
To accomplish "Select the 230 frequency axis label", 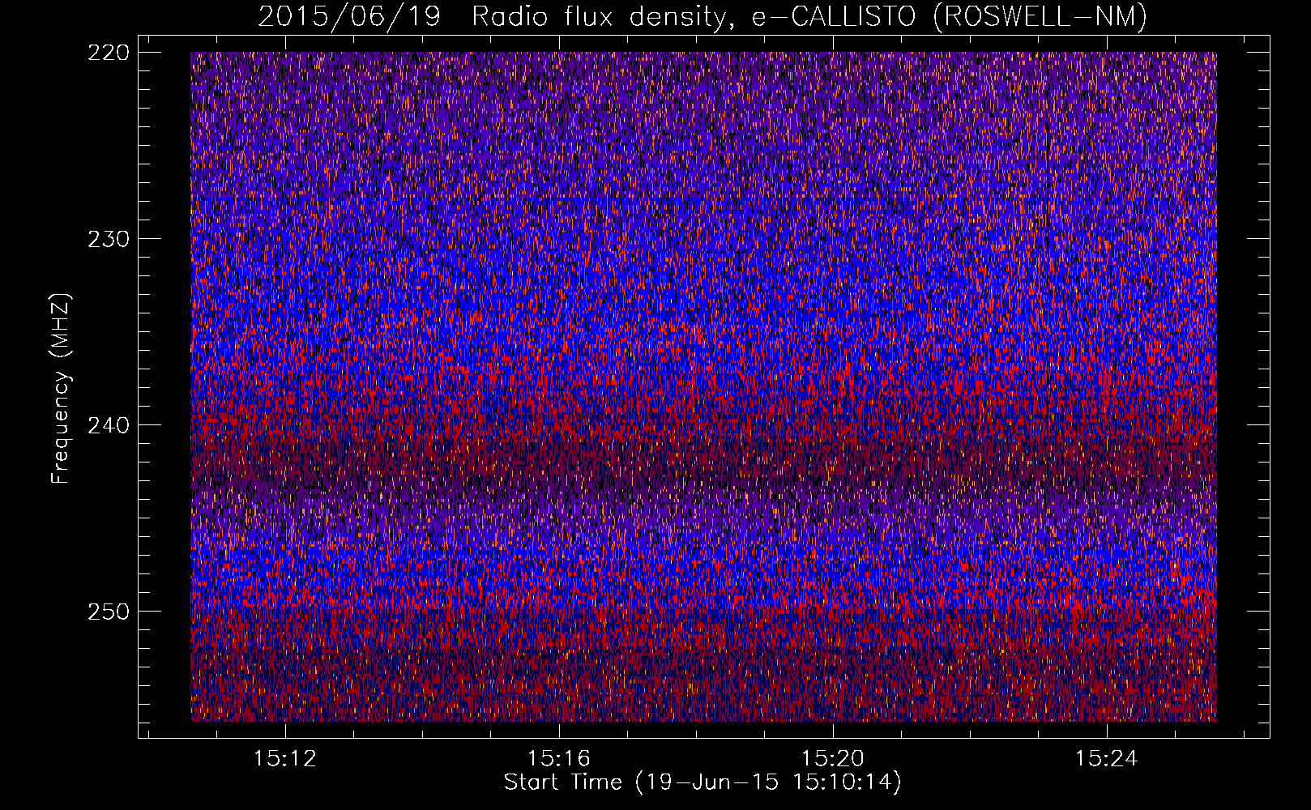I will (x=107, y=238).
